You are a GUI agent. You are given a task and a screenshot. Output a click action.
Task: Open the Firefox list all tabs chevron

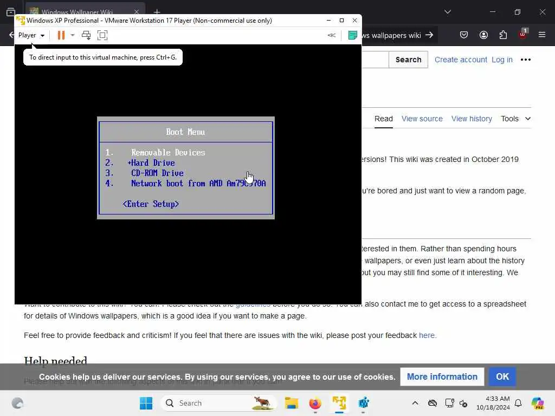coord(448,12)
